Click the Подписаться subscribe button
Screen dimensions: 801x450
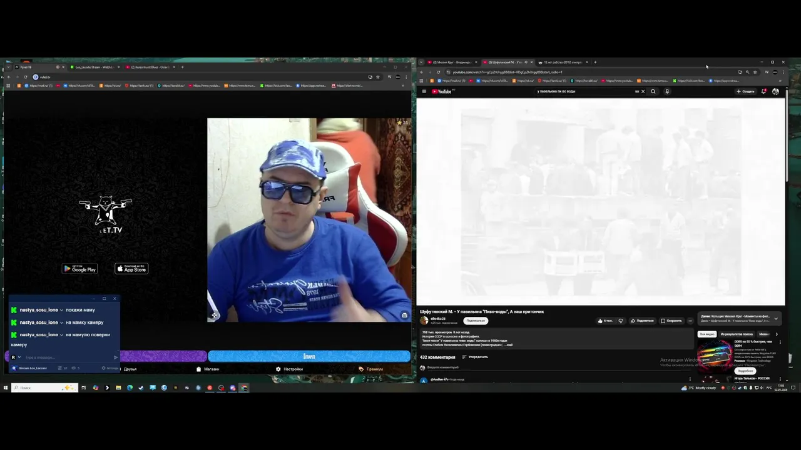476,321
